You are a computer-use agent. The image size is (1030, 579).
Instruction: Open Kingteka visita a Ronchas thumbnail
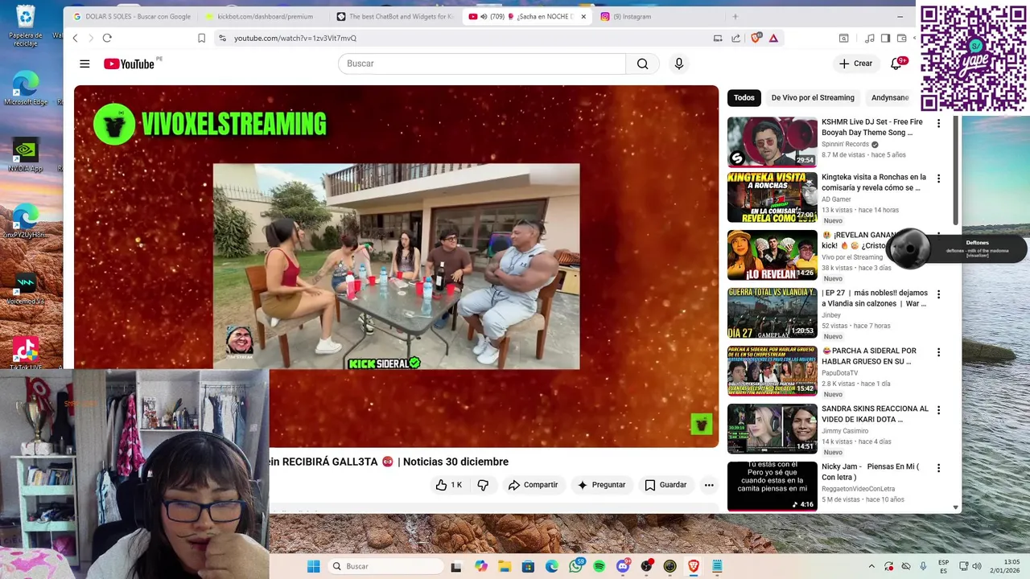[772, 197]
